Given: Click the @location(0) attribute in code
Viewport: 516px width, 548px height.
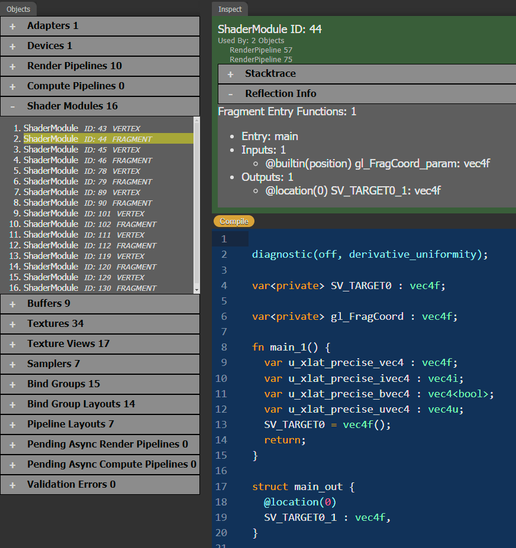Looking at the screenshot, I should [300, 502].
